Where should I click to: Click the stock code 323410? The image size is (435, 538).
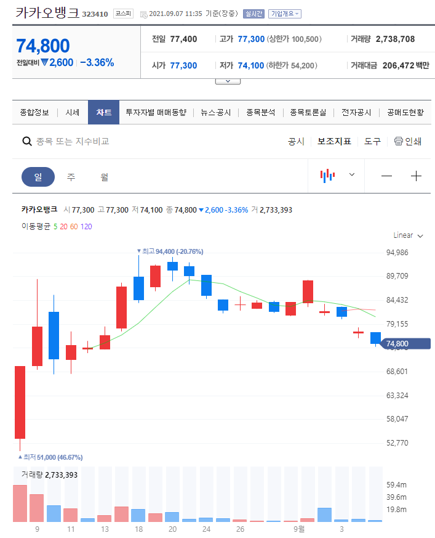[95, 14]
